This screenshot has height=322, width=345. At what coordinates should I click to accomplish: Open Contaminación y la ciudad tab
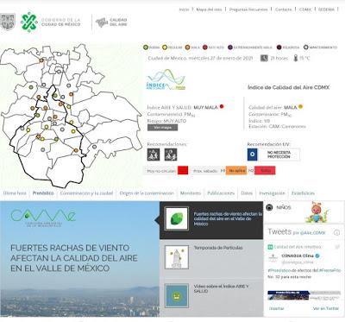tap(86, 193)
